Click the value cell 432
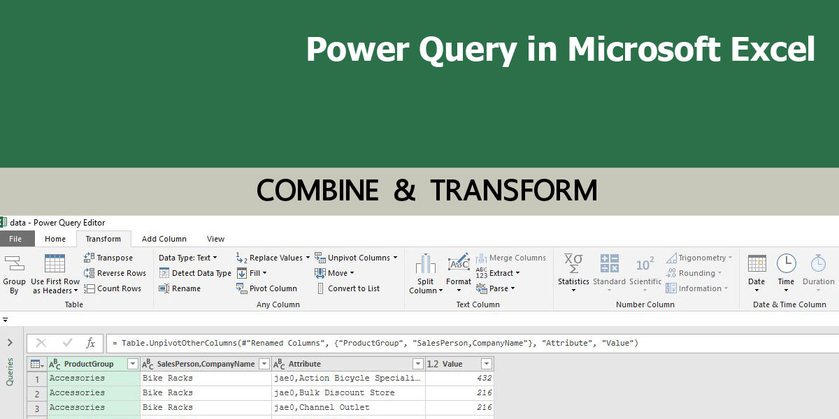Image resolution: width=839 pixels, height=419 pixels. coord(459,378)
